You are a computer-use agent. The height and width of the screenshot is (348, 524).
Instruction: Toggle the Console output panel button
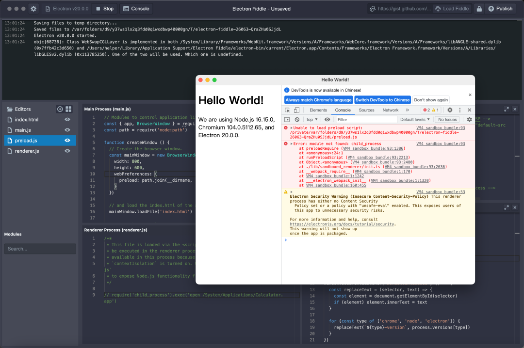click(136, 9)
